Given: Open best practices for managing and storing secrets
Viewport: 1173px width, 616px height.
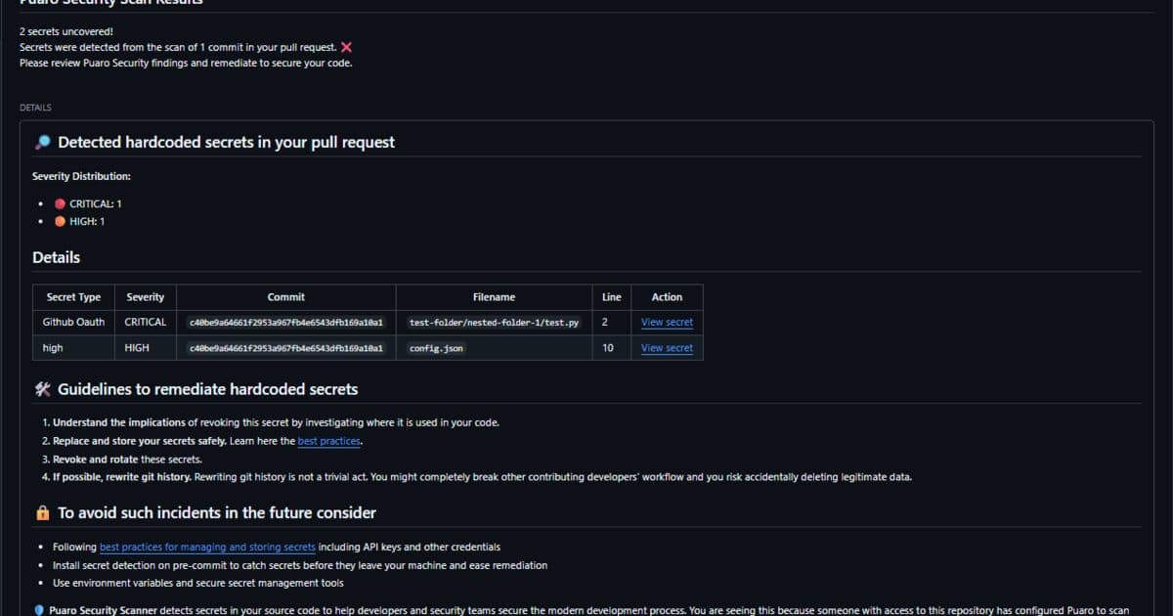Looking at the screenshot, I should click(207, 548).
